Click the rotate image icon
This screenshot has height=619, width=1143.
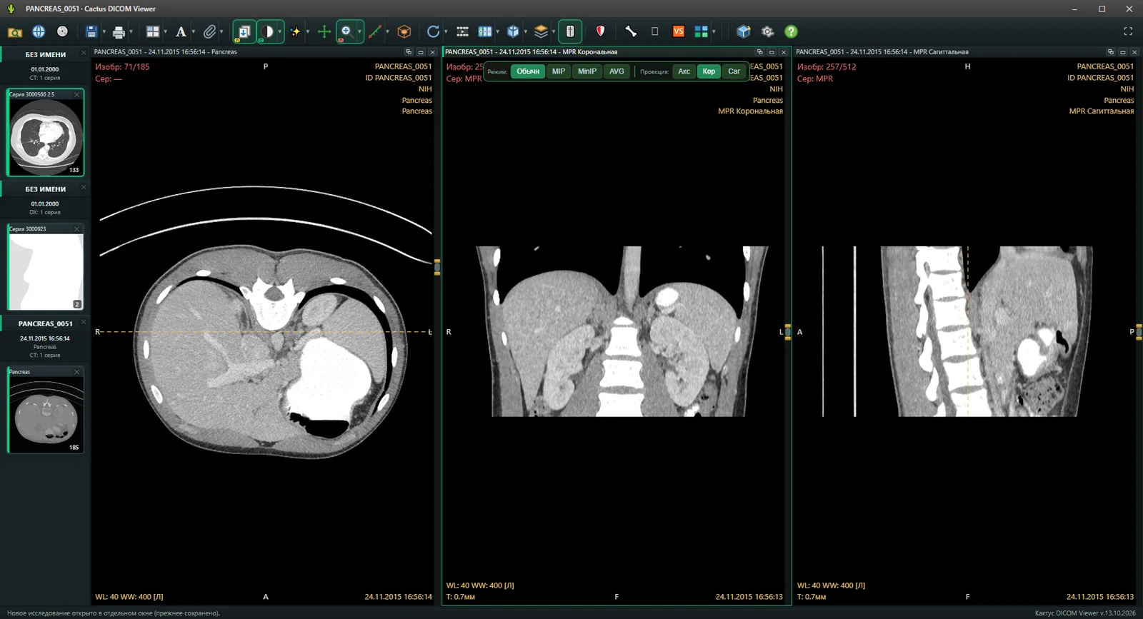(x=433, y=31)
